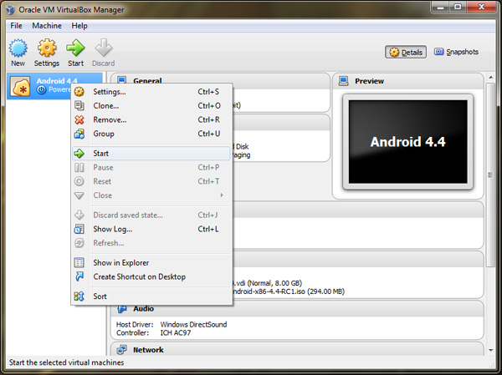The height and width of the screenshot is (375, 502).
Task: Choose Remove... from the context menu
Action: (151, 120)
